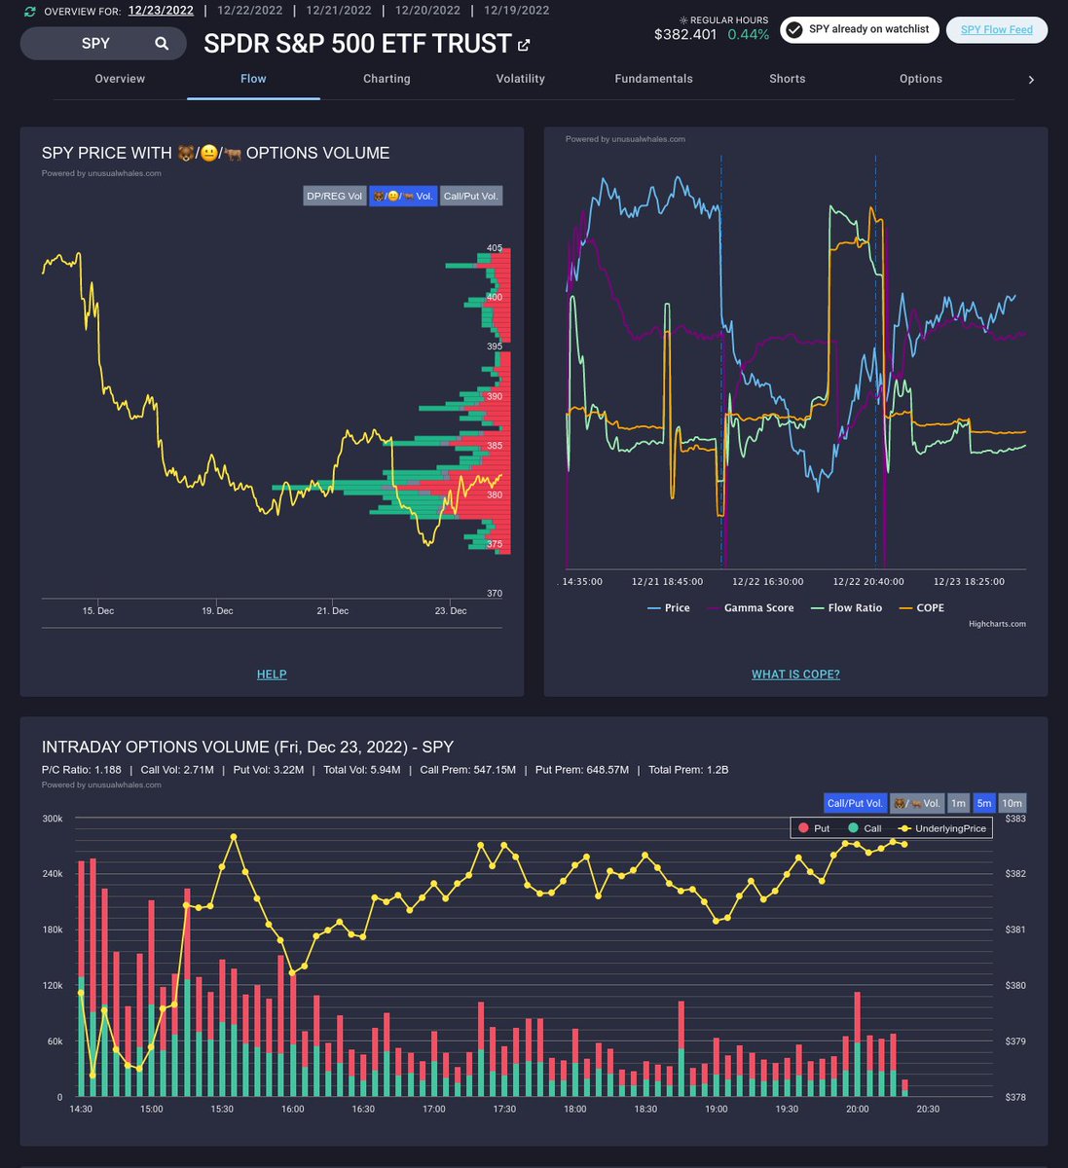Click P/C Ratio: 1.188 text
The image size is (1068, 1168).
[x=82, y=770]
